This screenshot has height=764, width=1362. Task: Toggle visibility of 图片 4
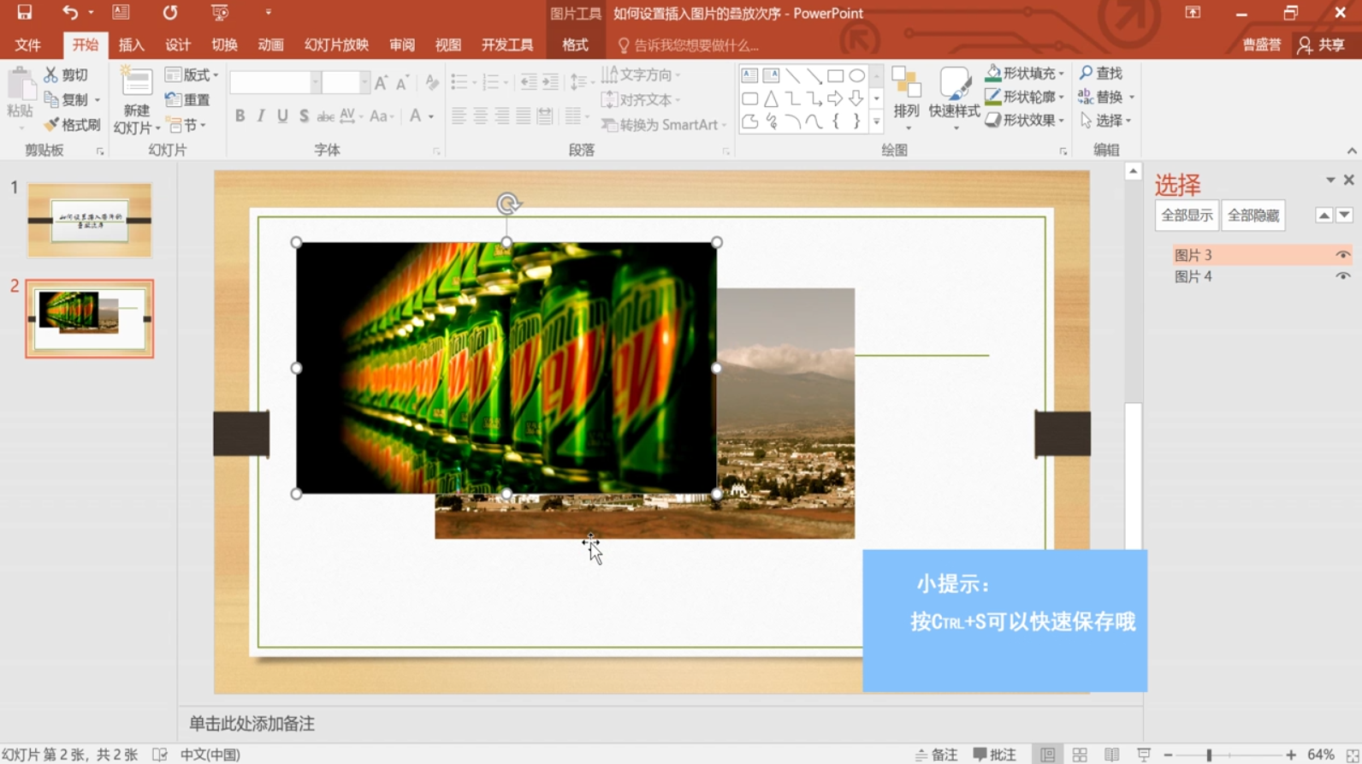pyautogui.click(x=1342, y=276)
